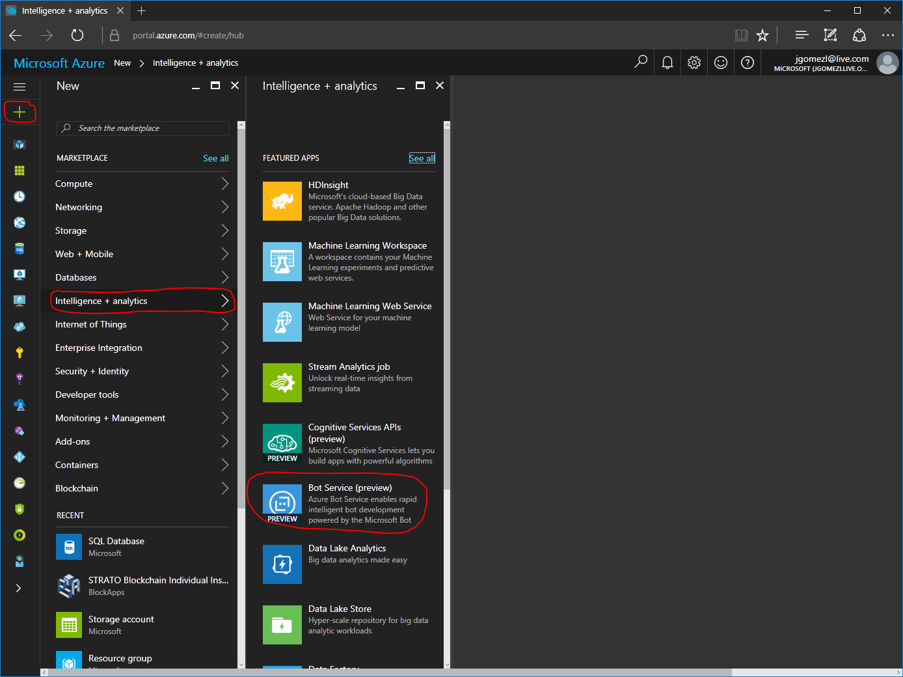The width and height of the screenshot is (903, 677).
Task: Click Microsoft Azure home logo link
Action: pos(59,63)
